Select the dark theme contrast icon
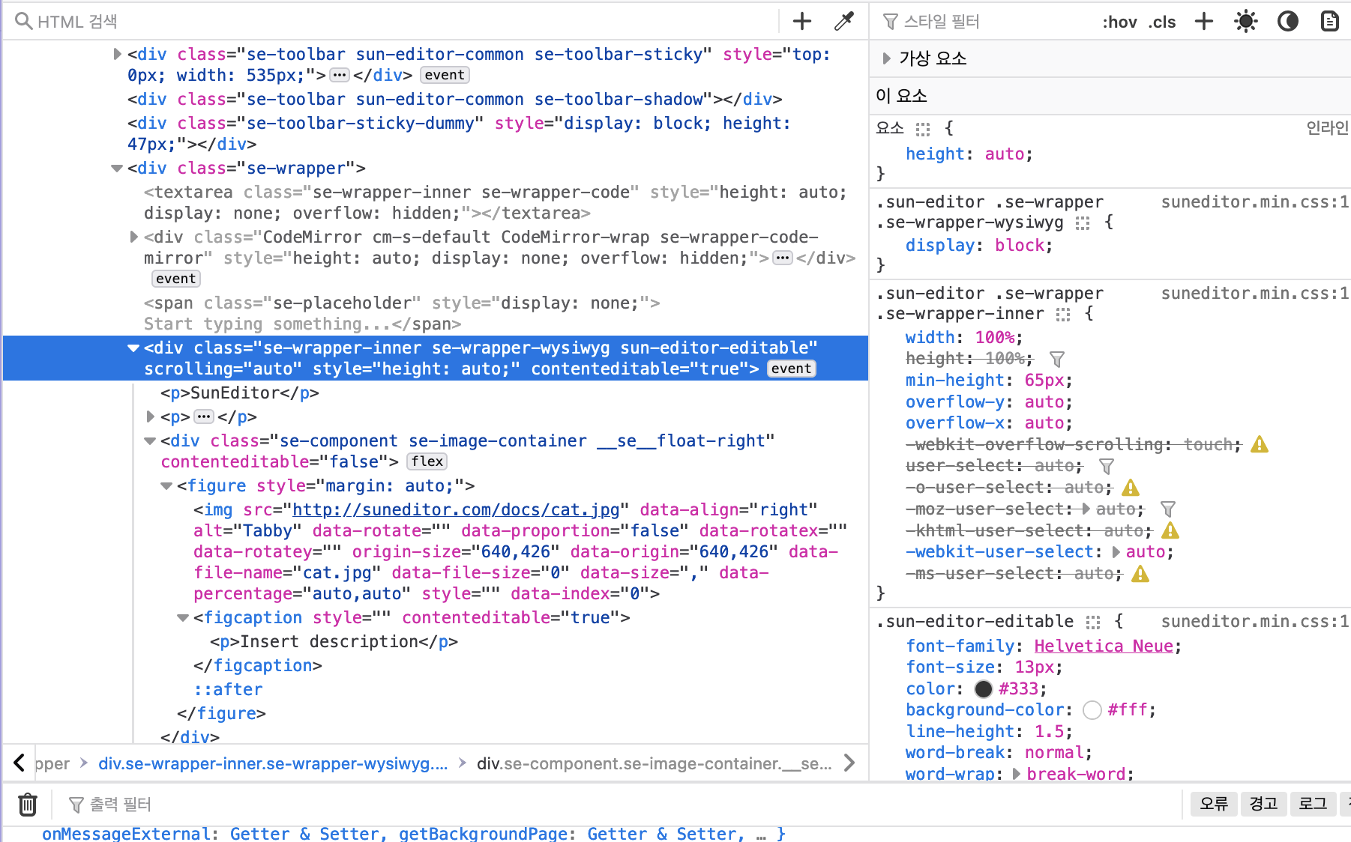The image size is (1351, 842). point(1287,21)
